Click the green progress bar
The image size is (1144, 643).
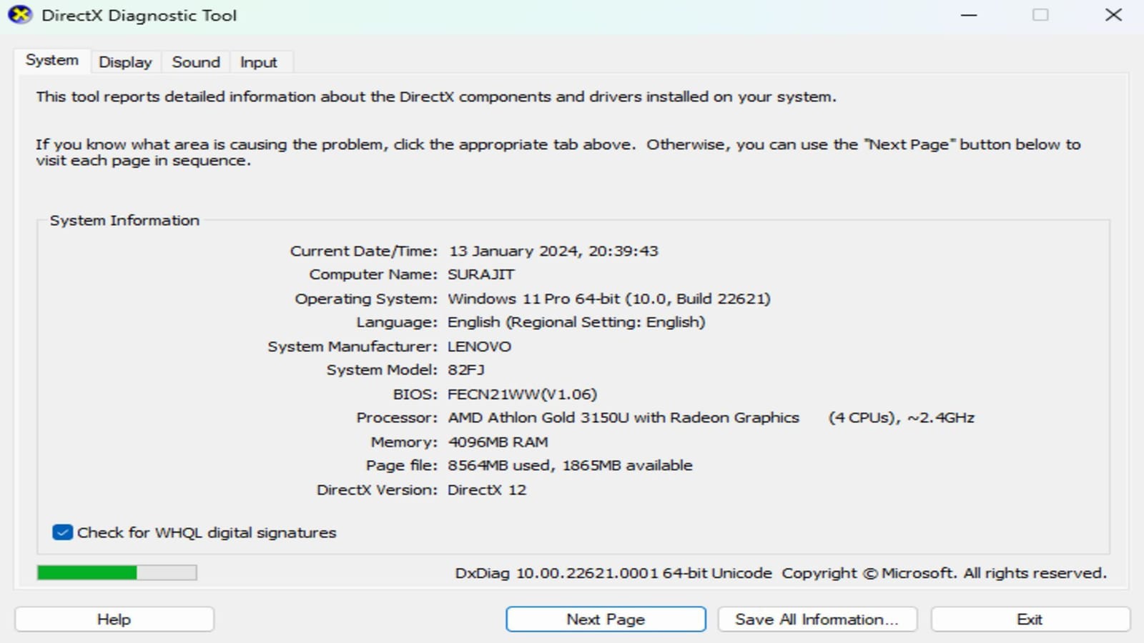(x=86, y=572)
